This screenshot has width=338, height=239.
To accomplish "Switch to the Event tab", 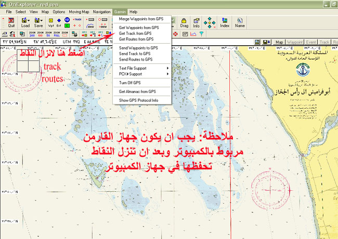I will (311, 42).
